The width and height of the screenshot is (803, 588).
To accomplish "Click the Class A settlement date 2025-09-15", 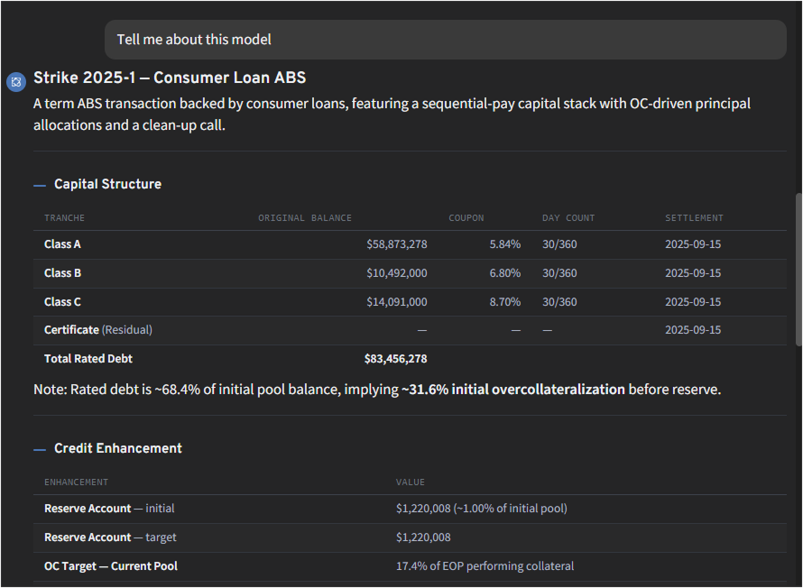I will pyautogui.click(x=693, y=244).
